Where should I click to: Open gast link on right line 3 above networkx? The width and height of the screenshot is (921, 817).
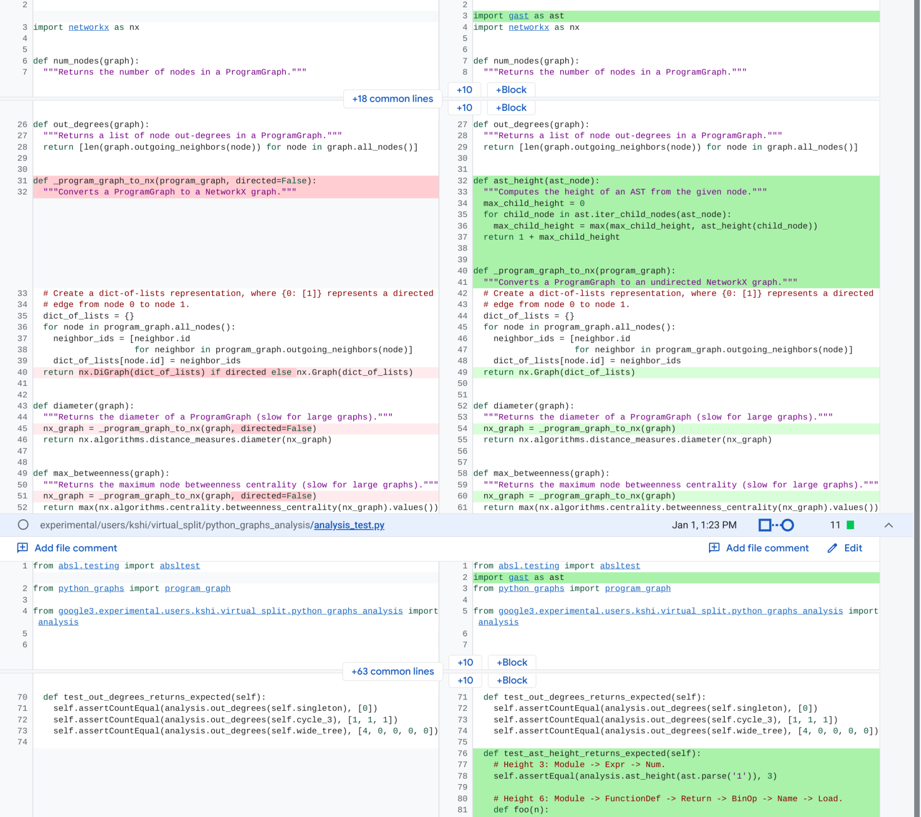pos(519,16)
